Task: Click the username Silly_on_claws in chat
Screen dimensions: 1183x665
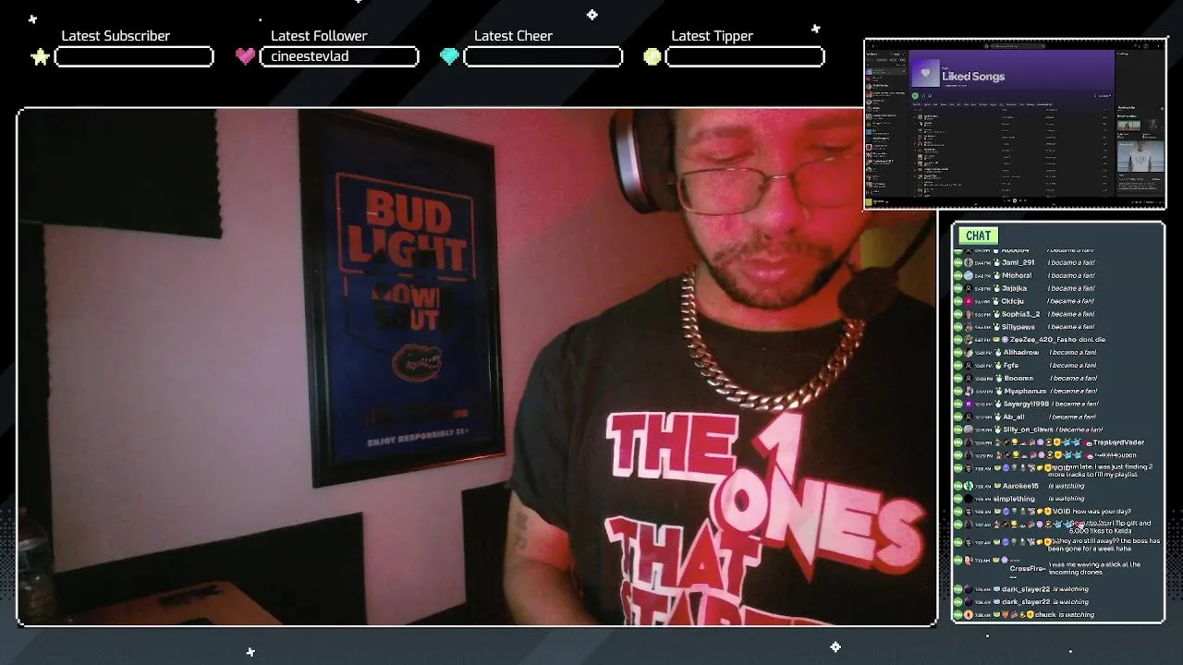Action: click(1027, 429)
